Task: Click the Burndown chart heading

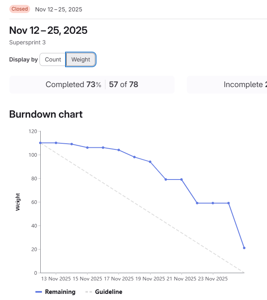Action: [46, 114]
